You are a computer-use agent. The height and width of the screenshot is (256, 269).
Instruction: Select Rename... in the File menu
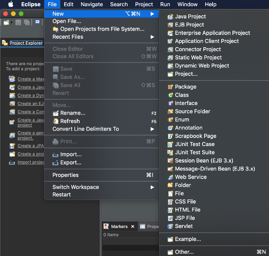pyautogui.click(x=101, y=113)
